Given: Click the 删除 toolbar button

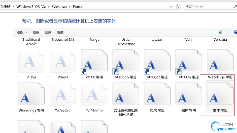Looking at the screenshot, I should [x=48, y=32].
